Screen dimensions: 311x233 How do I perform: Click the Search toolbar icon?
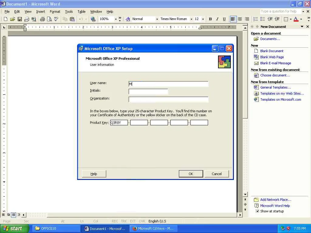[x=34, y=19]
